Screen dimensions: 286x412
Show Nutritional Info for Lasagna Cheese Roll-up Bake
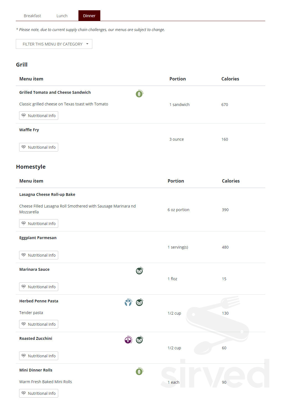point(39,224)
